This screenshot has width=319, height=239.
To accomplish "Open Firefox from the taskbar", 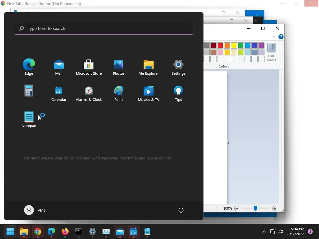I will coord(65,232).
